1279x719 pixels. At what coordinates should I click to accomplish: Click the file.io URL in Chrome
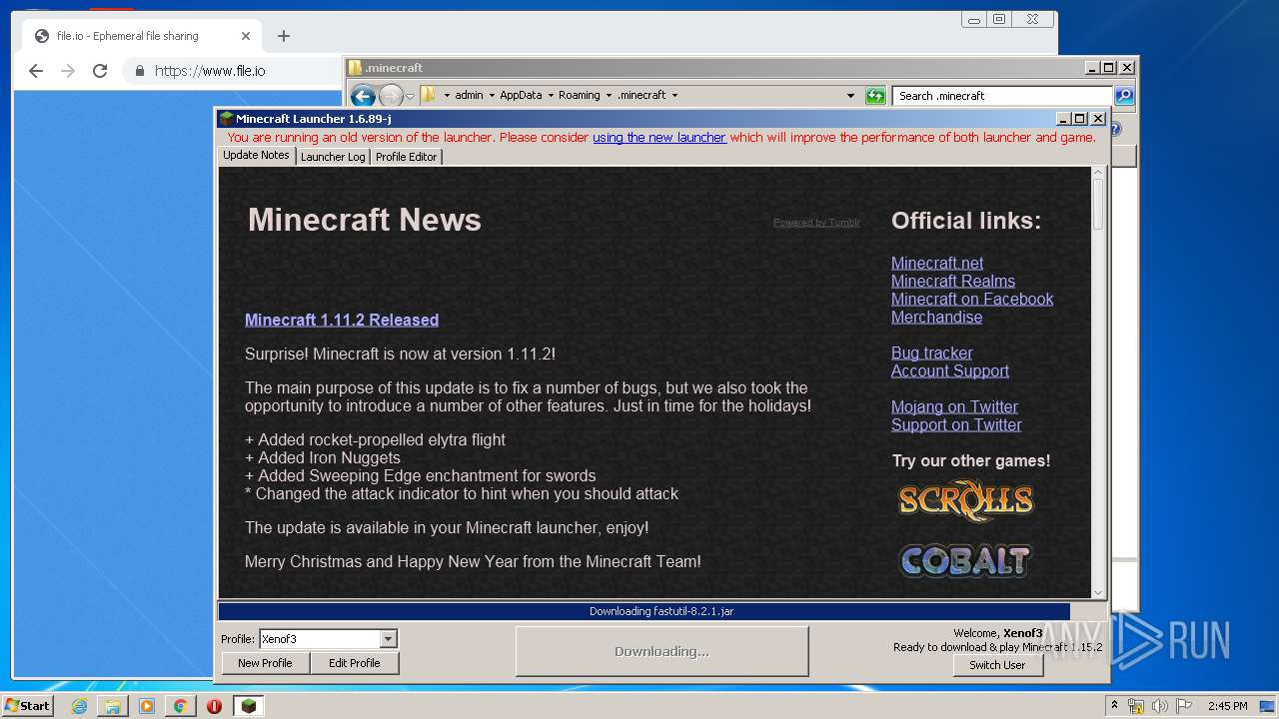click(x=210, y=71)
